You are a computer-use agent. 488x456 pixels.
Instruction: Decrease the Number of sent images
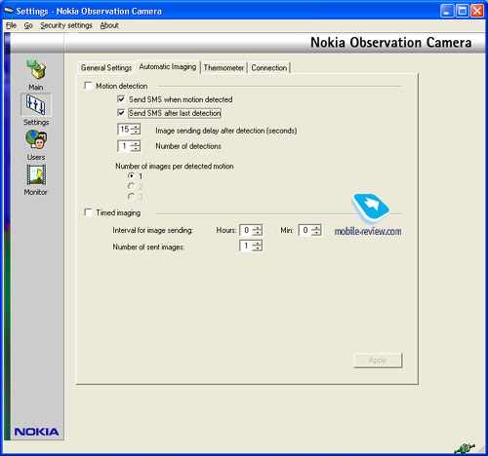point(257,248)
